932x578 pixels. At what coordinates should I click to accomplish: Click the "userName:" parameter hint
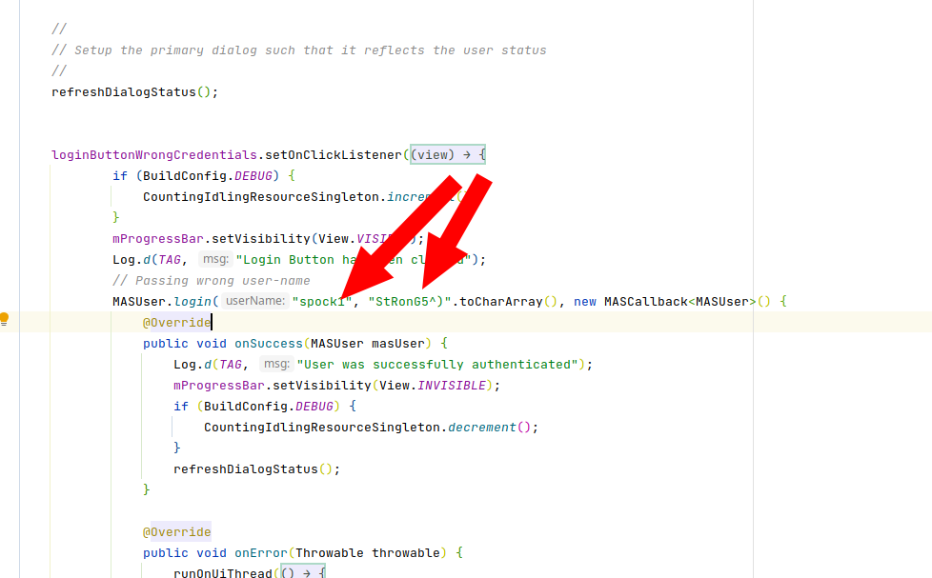[x=255, y=301]
